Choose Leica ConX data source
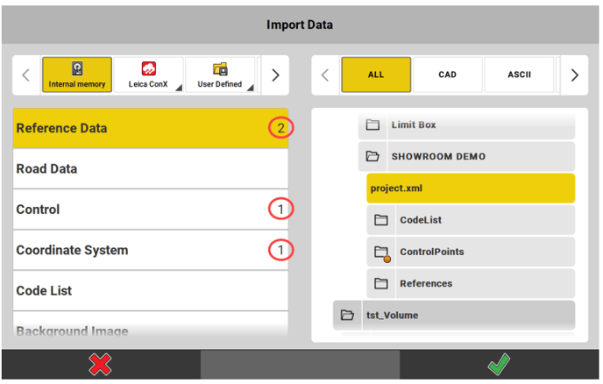Viewport: 603px width, 384px height. 148,75
